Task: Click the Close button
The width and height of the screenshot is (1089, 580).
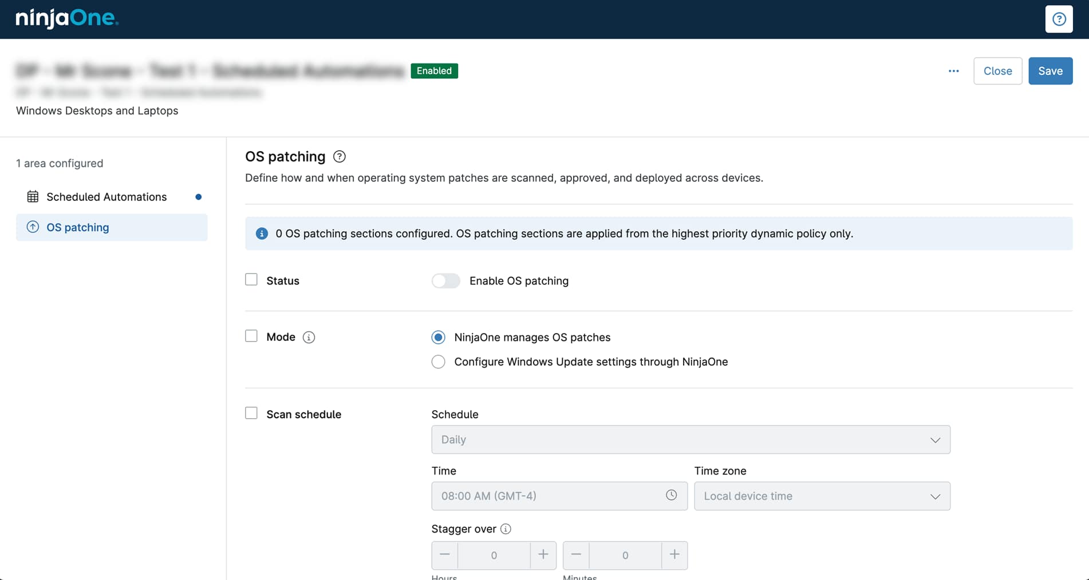Action: pyautogui.click(x=997, y=71)
